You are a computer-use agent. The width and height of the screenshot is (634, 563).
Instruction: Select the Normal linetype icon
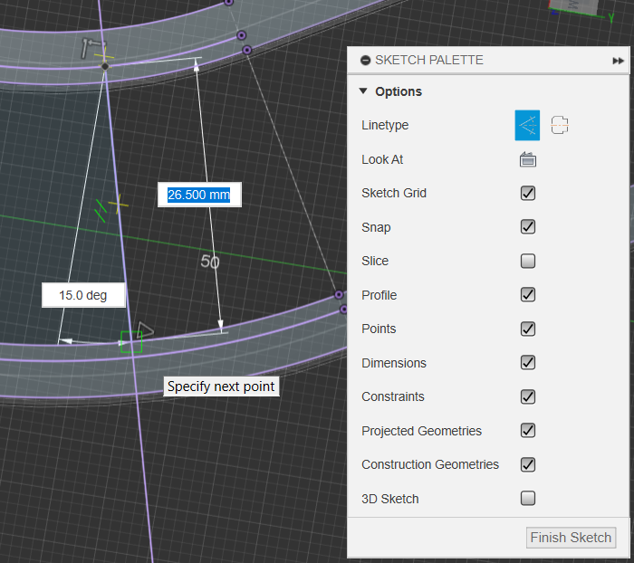tap(527, 125)
